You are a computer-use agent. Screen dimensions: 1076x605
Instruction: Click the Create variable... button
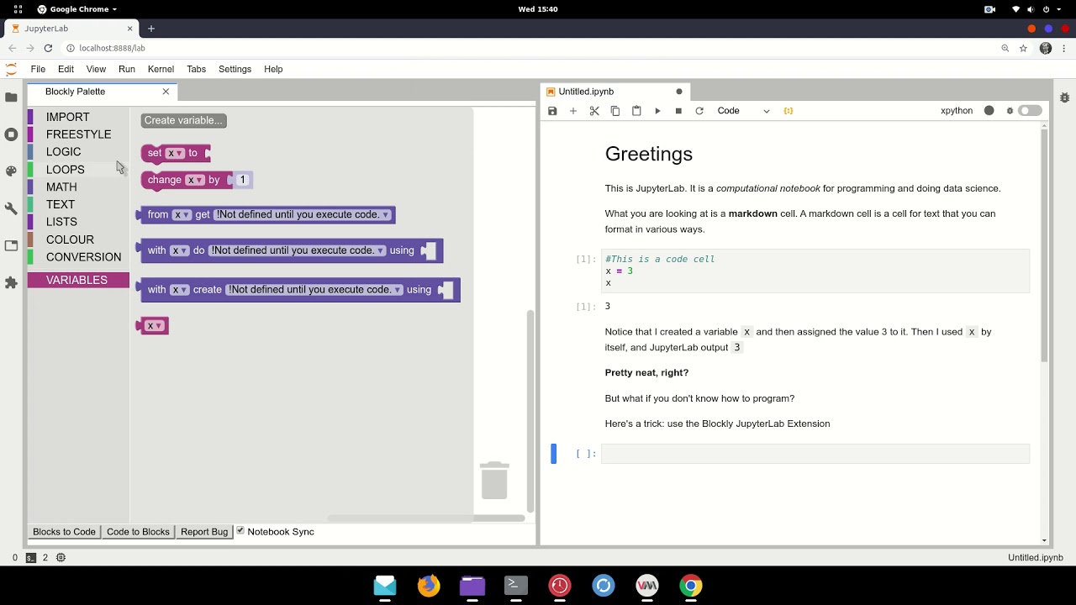click(x=183, y=120)
